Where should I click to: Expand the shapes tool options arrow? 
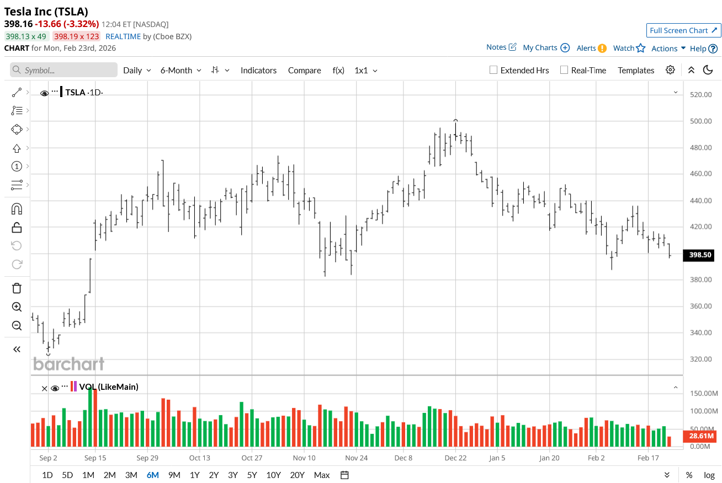28,129
